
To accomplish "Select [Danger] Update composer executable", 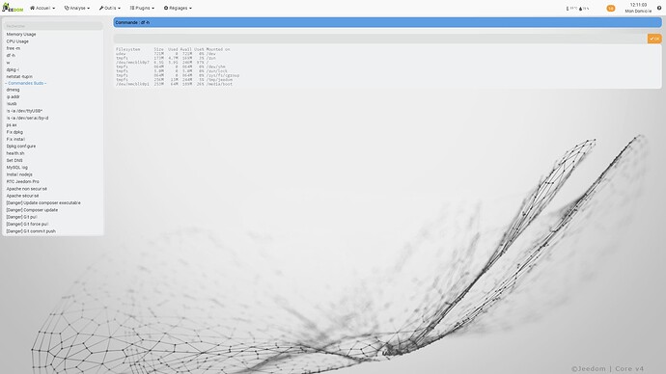I will (43, 203).
